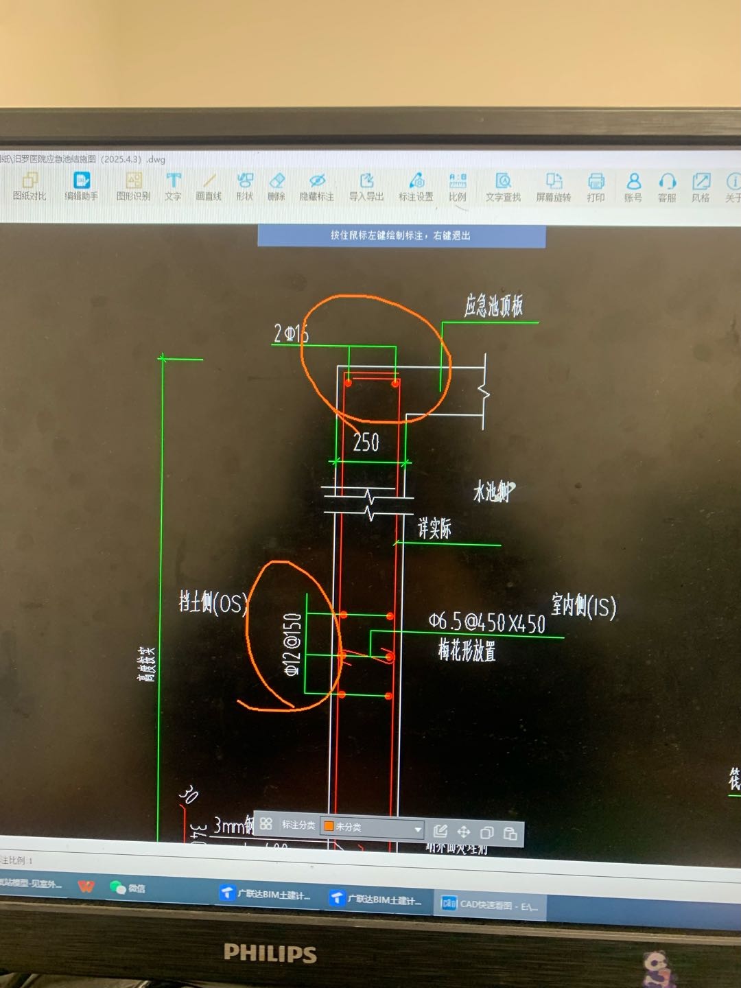
Task: Click the move arrows icon on annotation toolbar
Action: (464, 832)
